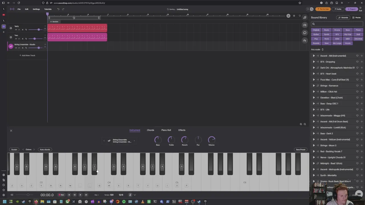Click the Play button in transport
Screen dimensions: 365x205
point(80,195)
